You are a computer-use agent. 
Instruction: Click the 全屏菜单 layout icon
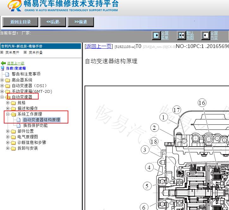pos(156,35)
